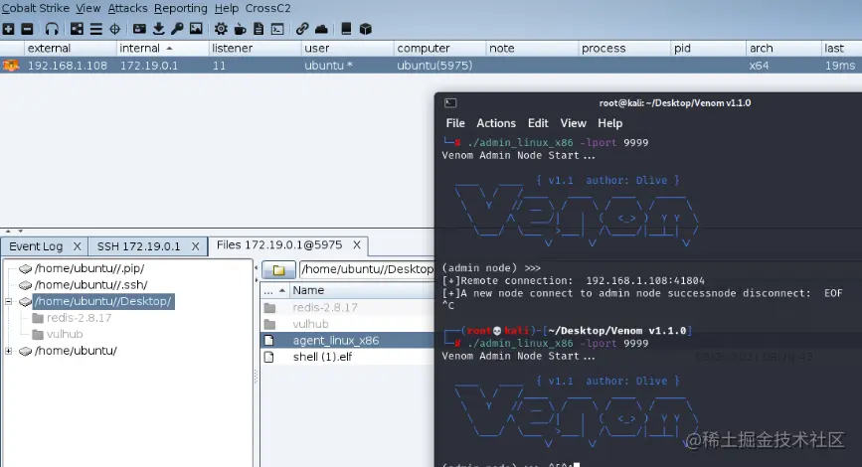The height and width of the screenshot is (467, 862).
Task: Click the book help icon in toolbar
Action: pos(346,29)
